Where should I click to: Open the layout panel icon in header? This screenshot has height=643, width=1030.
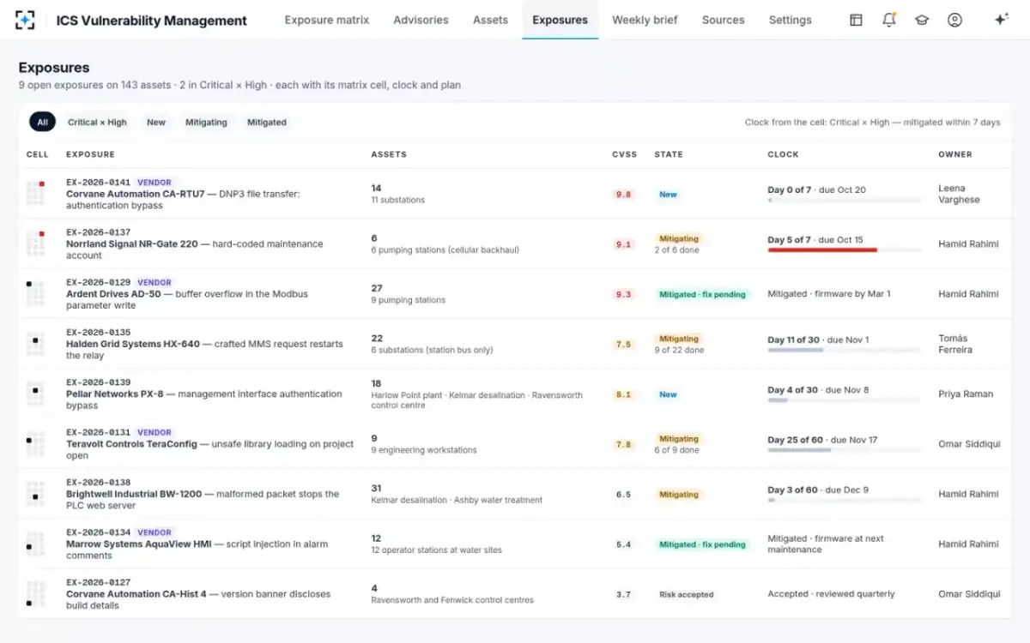[x=856, y=20]
